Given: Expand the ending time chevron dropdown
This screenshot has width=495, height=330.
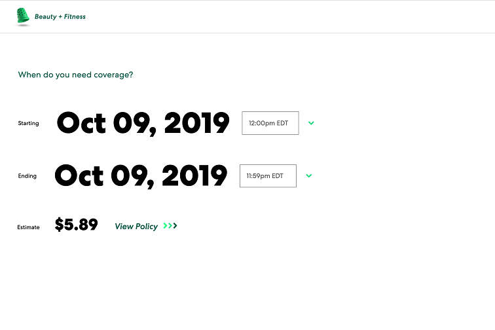Looking at the screenshot, I should tap(309, 176).
